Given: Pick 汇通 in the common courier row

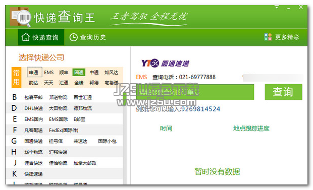Looking at the screenshot, I should (64, 83).
